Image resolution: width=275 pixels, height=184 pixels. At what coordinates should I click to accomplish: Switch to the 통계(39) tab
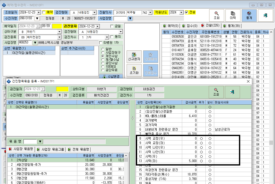[232, 26]
